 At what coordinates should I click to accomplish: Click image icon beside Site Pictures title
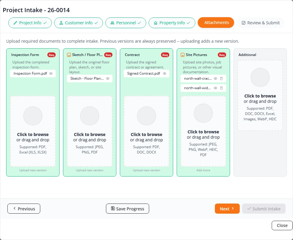coord(182,55)
